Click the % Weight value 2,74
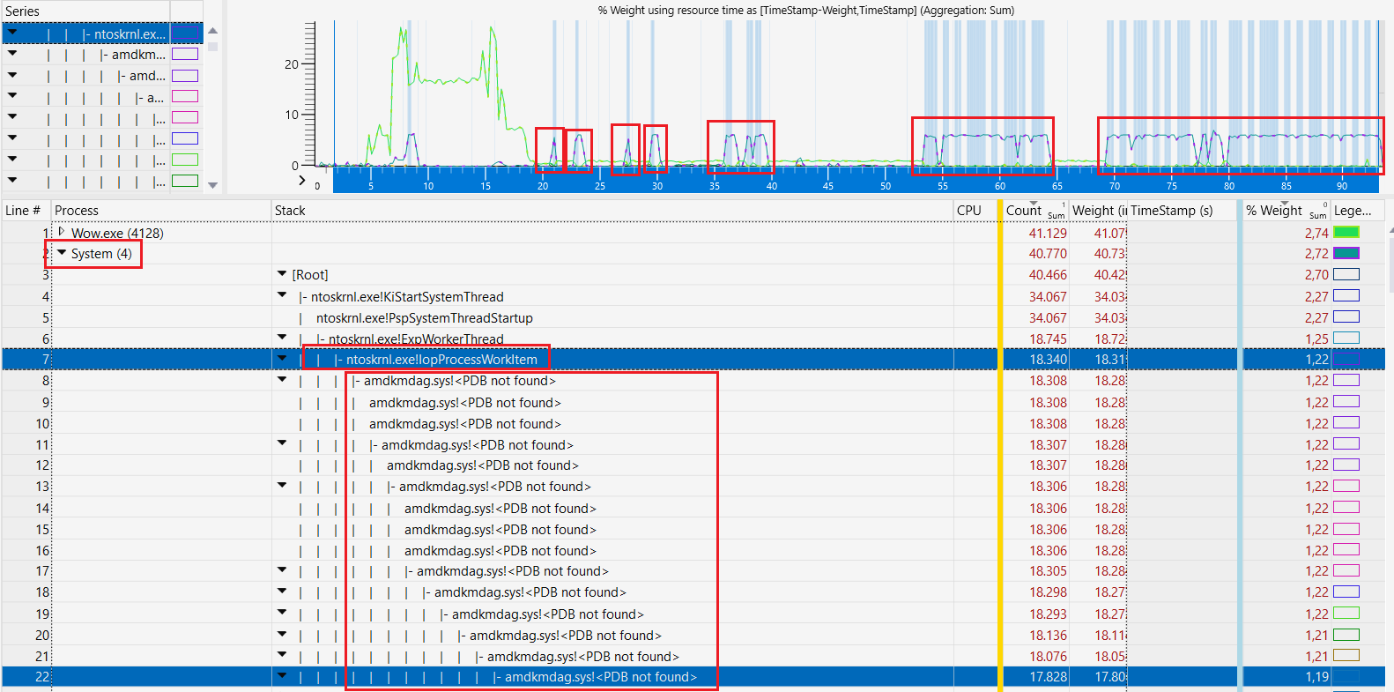Viewport: 1394px width, 692px height. click(x=1316, y=233)
